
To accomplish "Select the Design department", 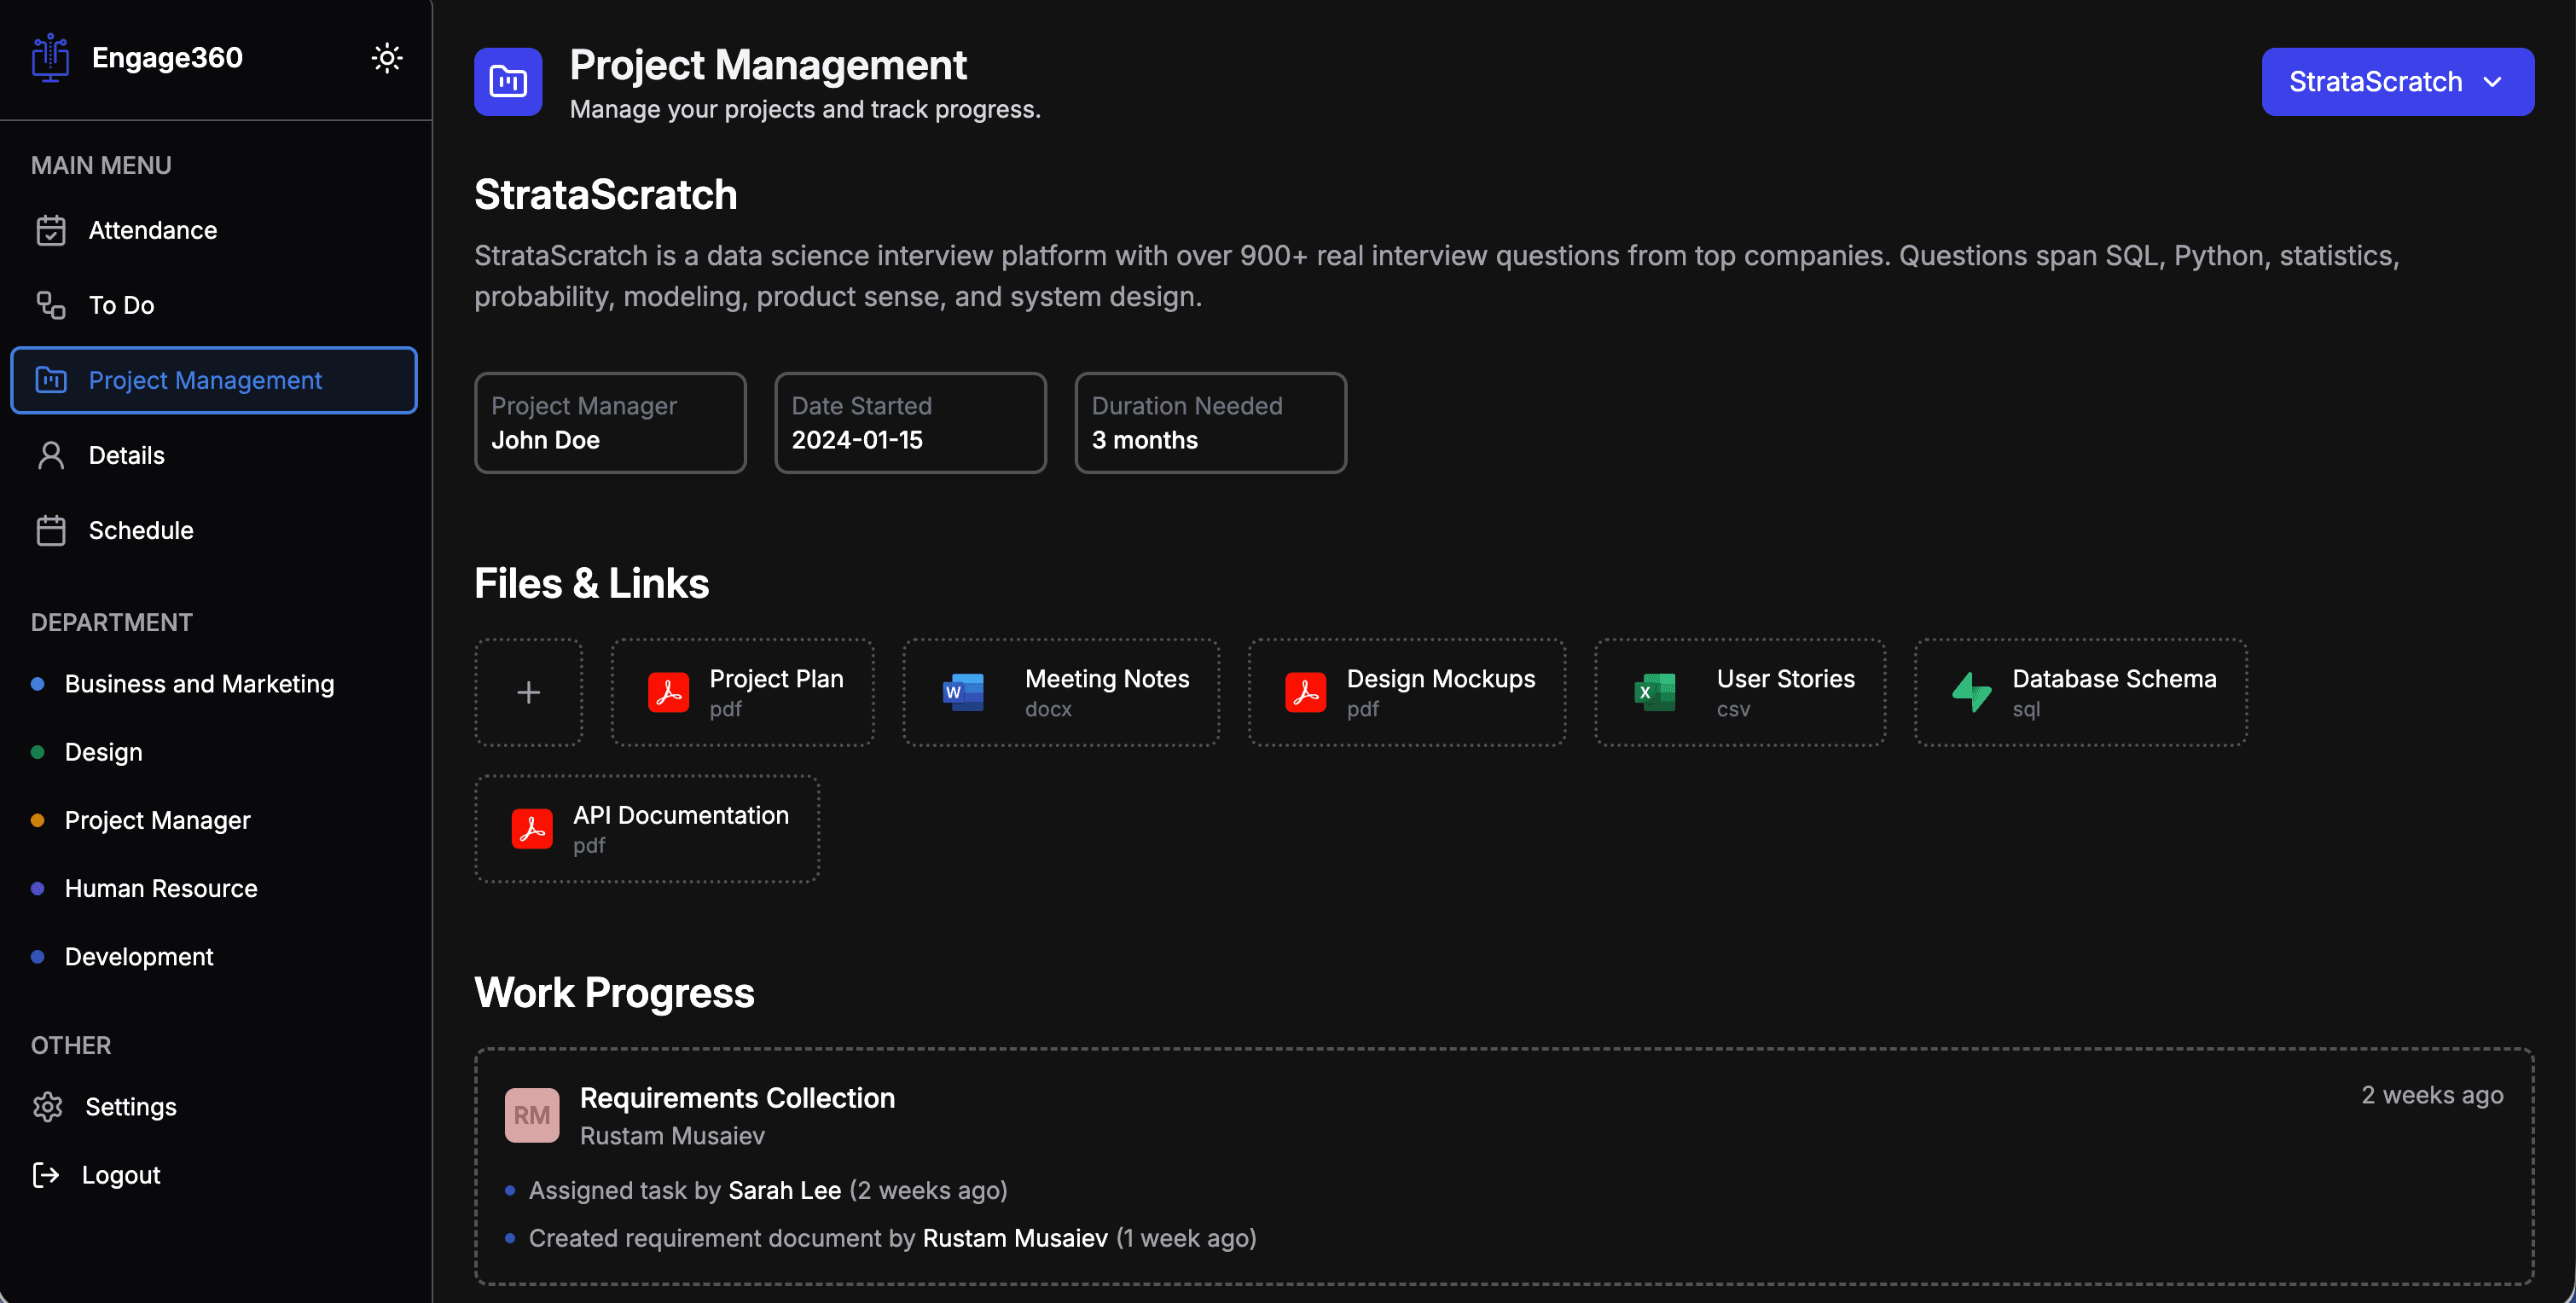I will click(104, 752).
